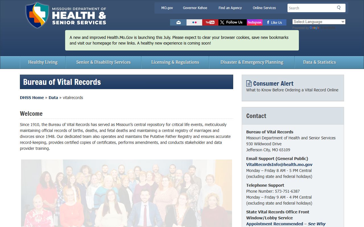Screen dimensions: 364x227
Task: Click the Jefferson City, MO 65109 line
Action: [268, 150]
